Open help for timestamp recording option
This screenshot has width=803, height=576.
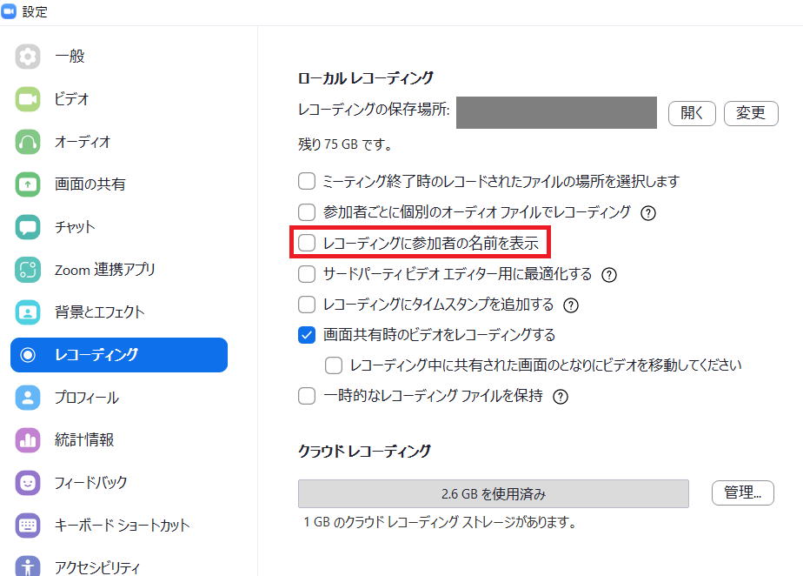(571, 305)
